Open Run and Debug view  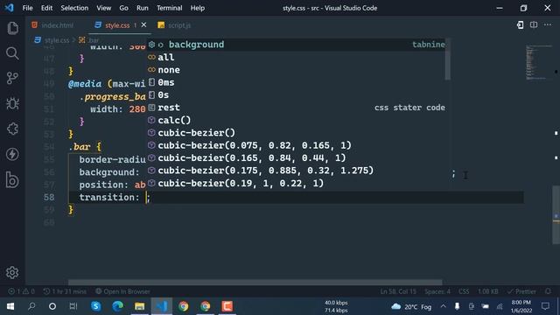(12, 103)
